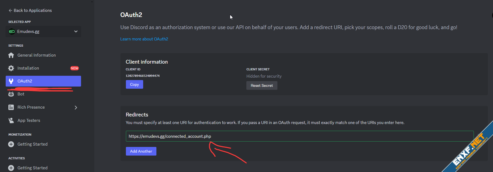Click the Monetization Getting Started plus icon
The image size is (493, 172).
(11, 144)
